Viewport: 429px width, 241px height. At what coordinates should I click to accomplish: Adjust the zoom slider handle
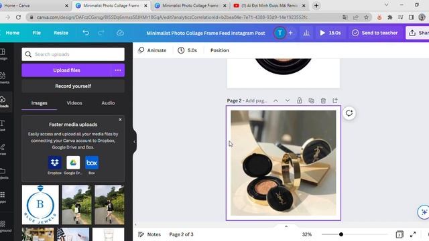341,234
